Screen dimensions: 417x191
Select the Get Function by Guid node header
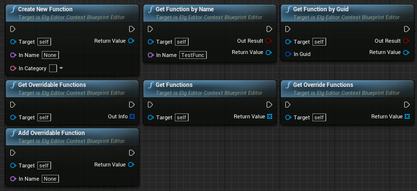(347, 13)
